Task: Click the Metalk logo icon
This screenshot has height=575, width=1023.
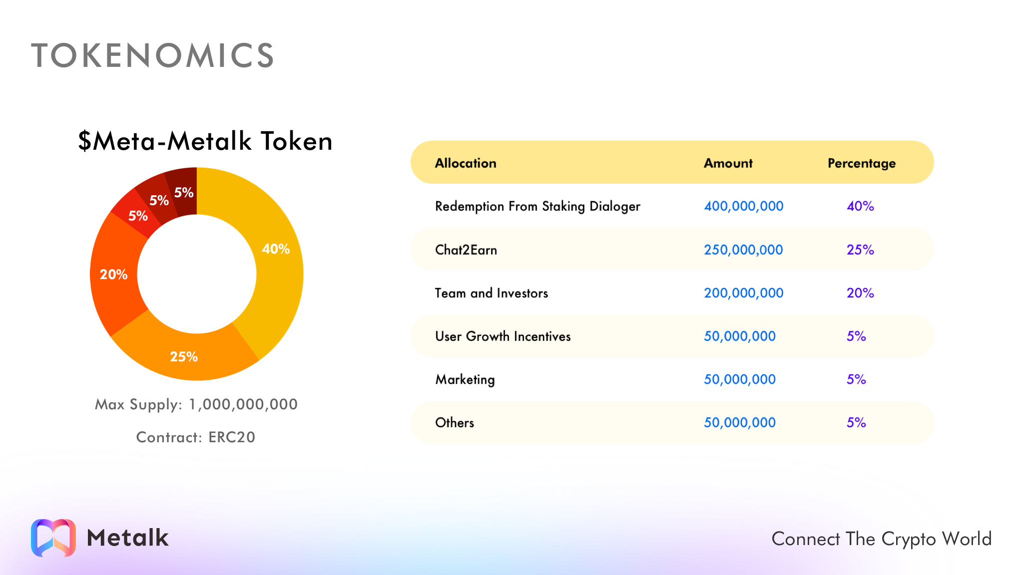Action: (x=54, y=539)
